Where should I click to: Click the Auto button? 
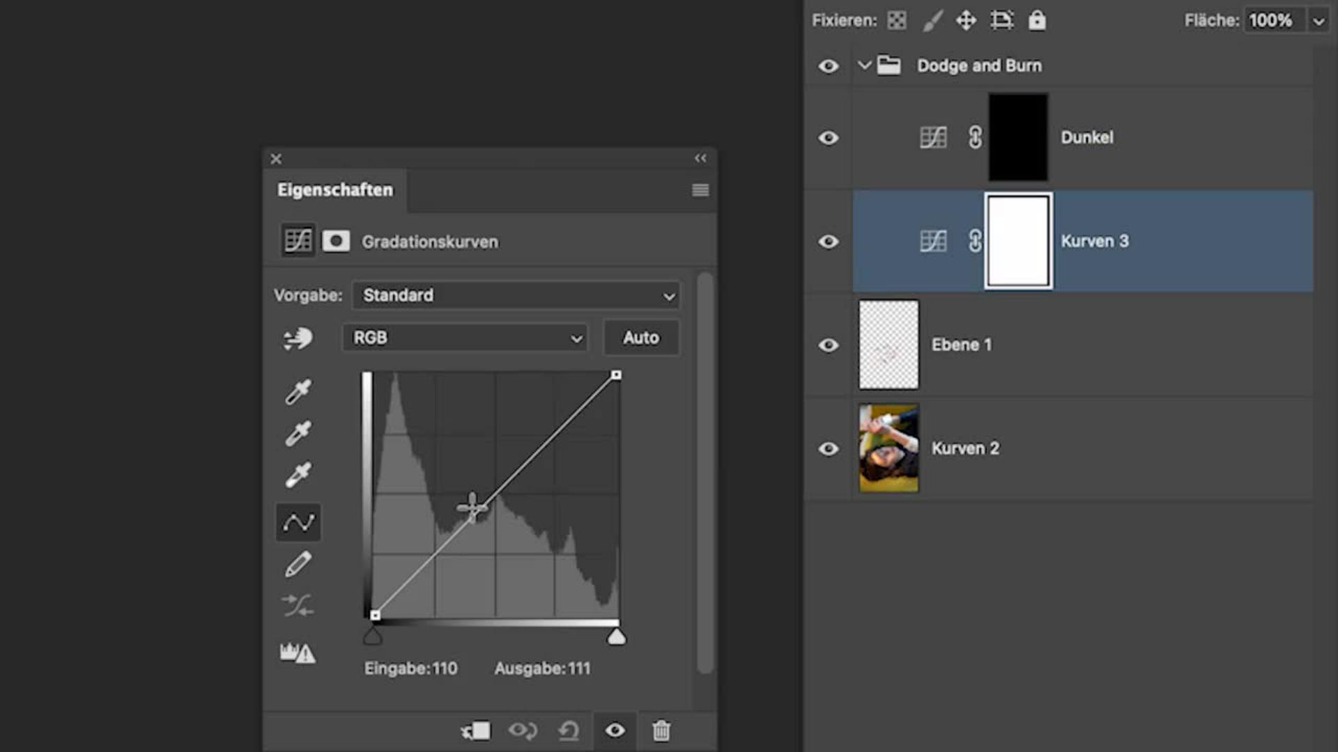tap(640, 338)
